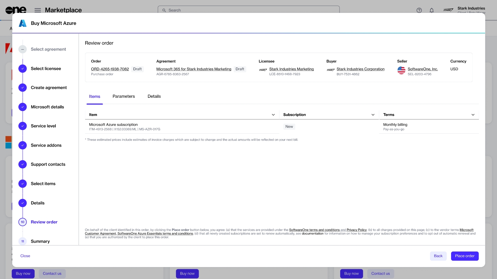Click the Select licensee step checkmark
This screenshot has height=279, width=497.
coord(22,69)
